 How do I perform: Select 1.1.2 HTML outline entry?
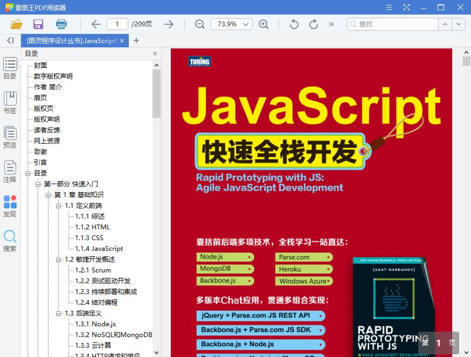93,227
